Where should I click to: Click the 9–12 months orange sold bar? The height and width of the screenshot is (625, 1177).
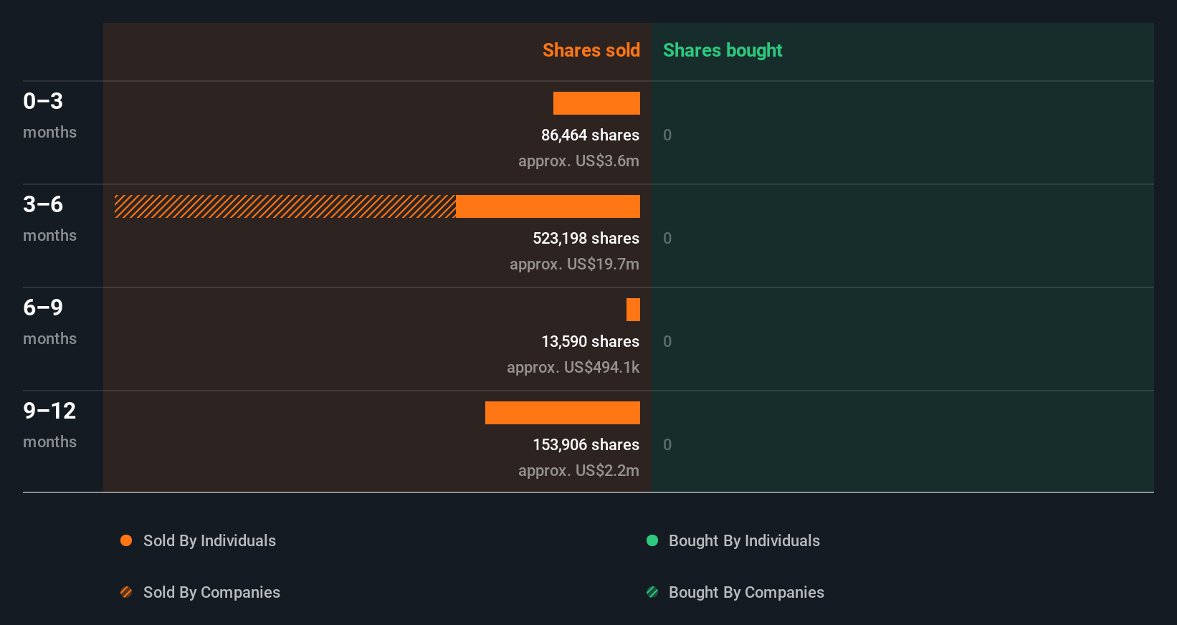(563, 413)
